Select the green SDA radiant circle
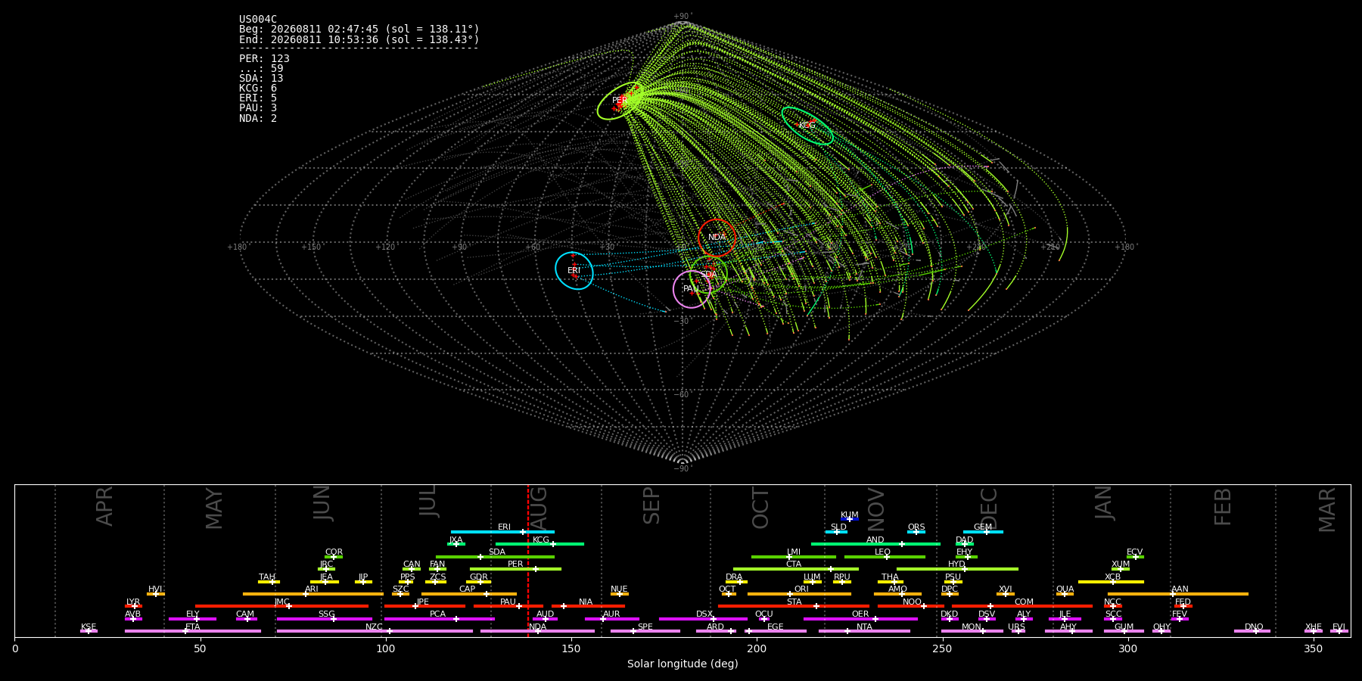1362x681 pixels. (x=709, y=275)
